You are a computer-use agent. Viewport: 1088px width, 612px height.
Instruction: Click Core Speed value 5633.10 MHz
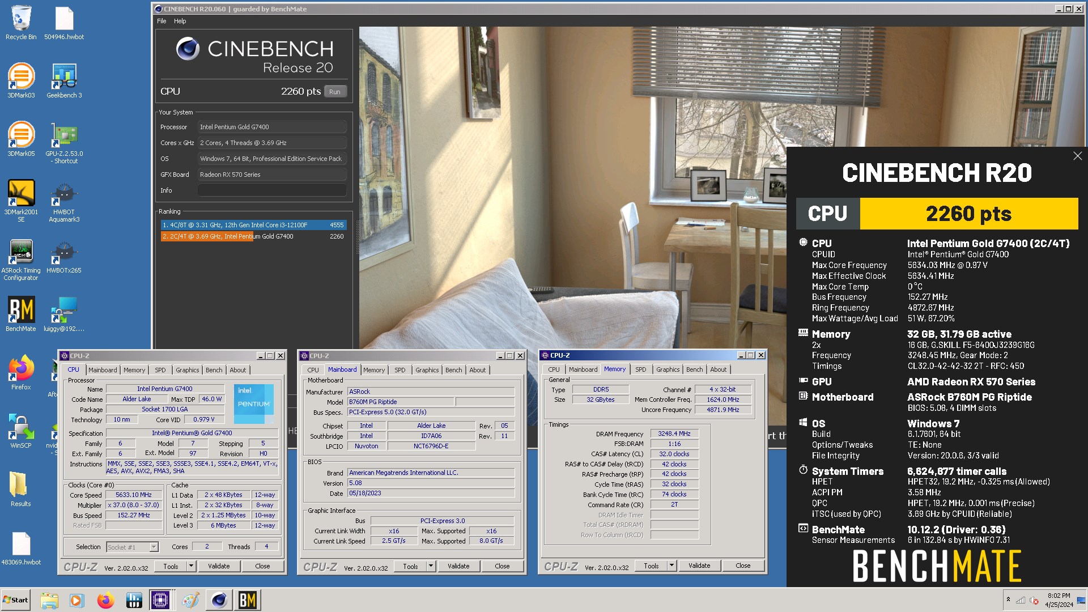click(134, 495)
